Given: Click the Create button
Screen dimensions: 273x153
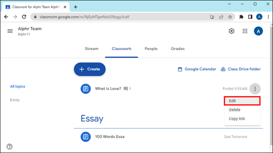Looking at the screenshot, I should click(x=90, y=69).
